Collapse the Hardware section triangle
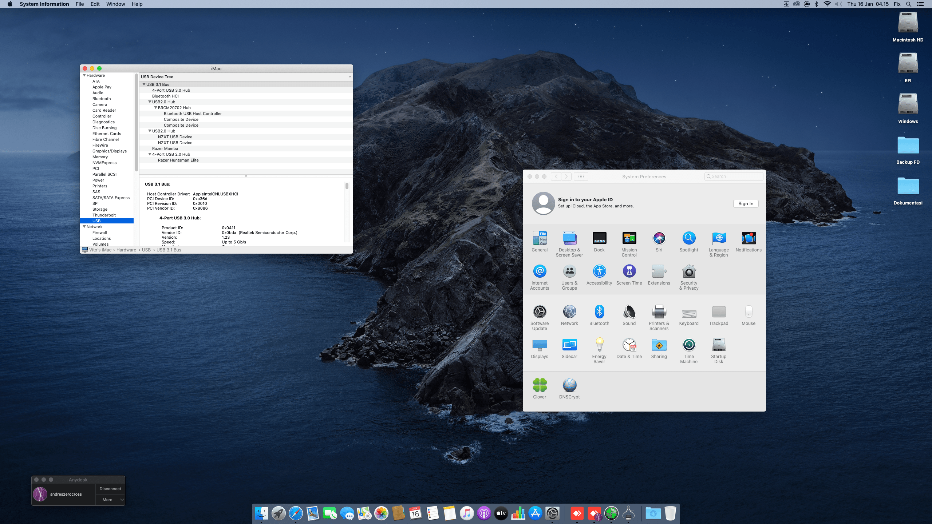 [84, 75]
